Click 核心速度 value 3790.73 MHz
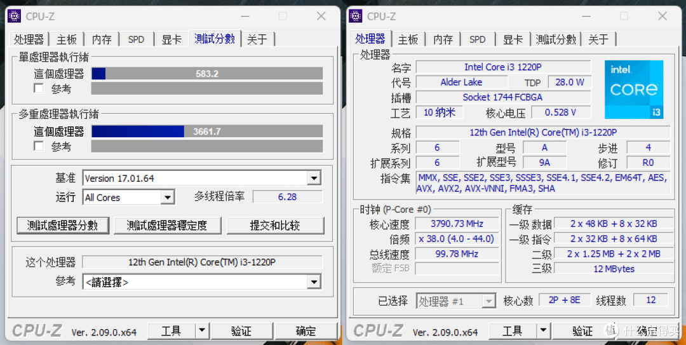 click(457, 224)
